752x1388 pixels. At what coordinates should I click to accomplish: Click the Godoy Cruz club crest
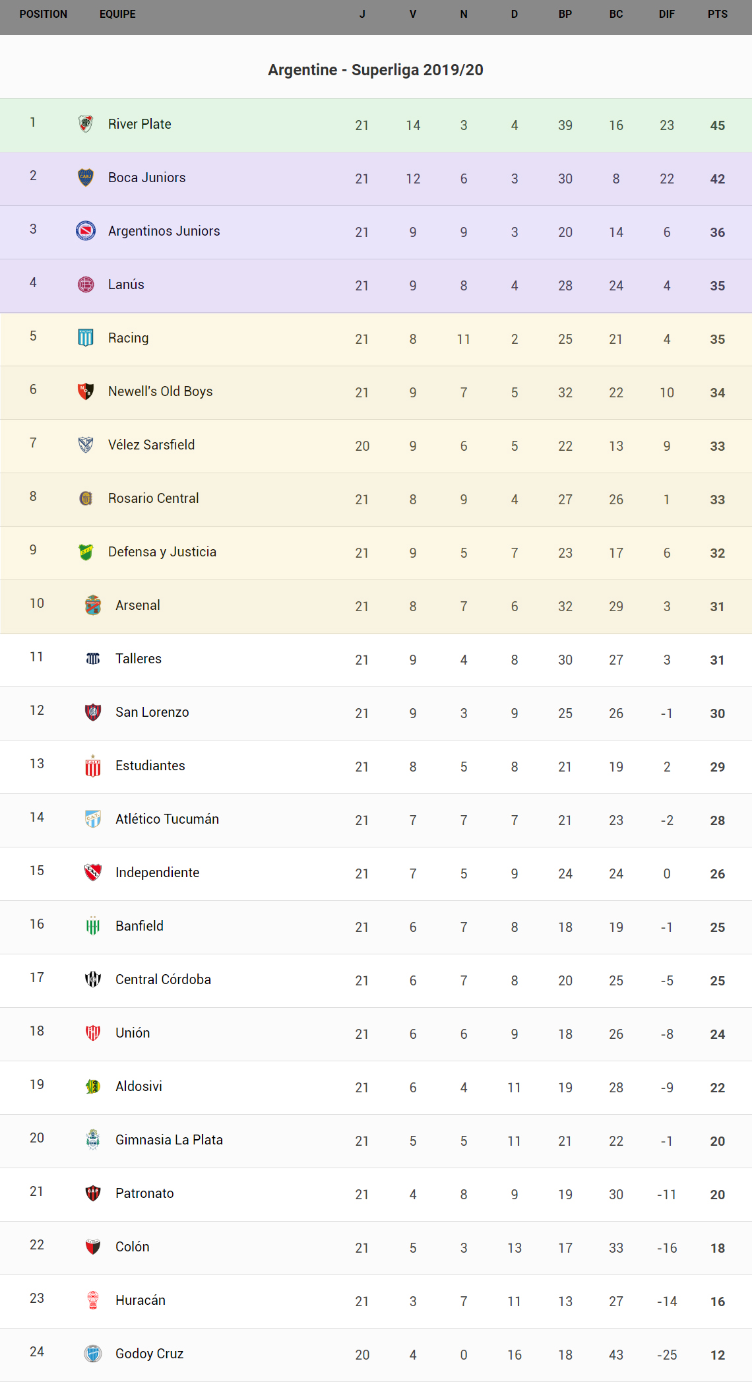click(93, 1354)
